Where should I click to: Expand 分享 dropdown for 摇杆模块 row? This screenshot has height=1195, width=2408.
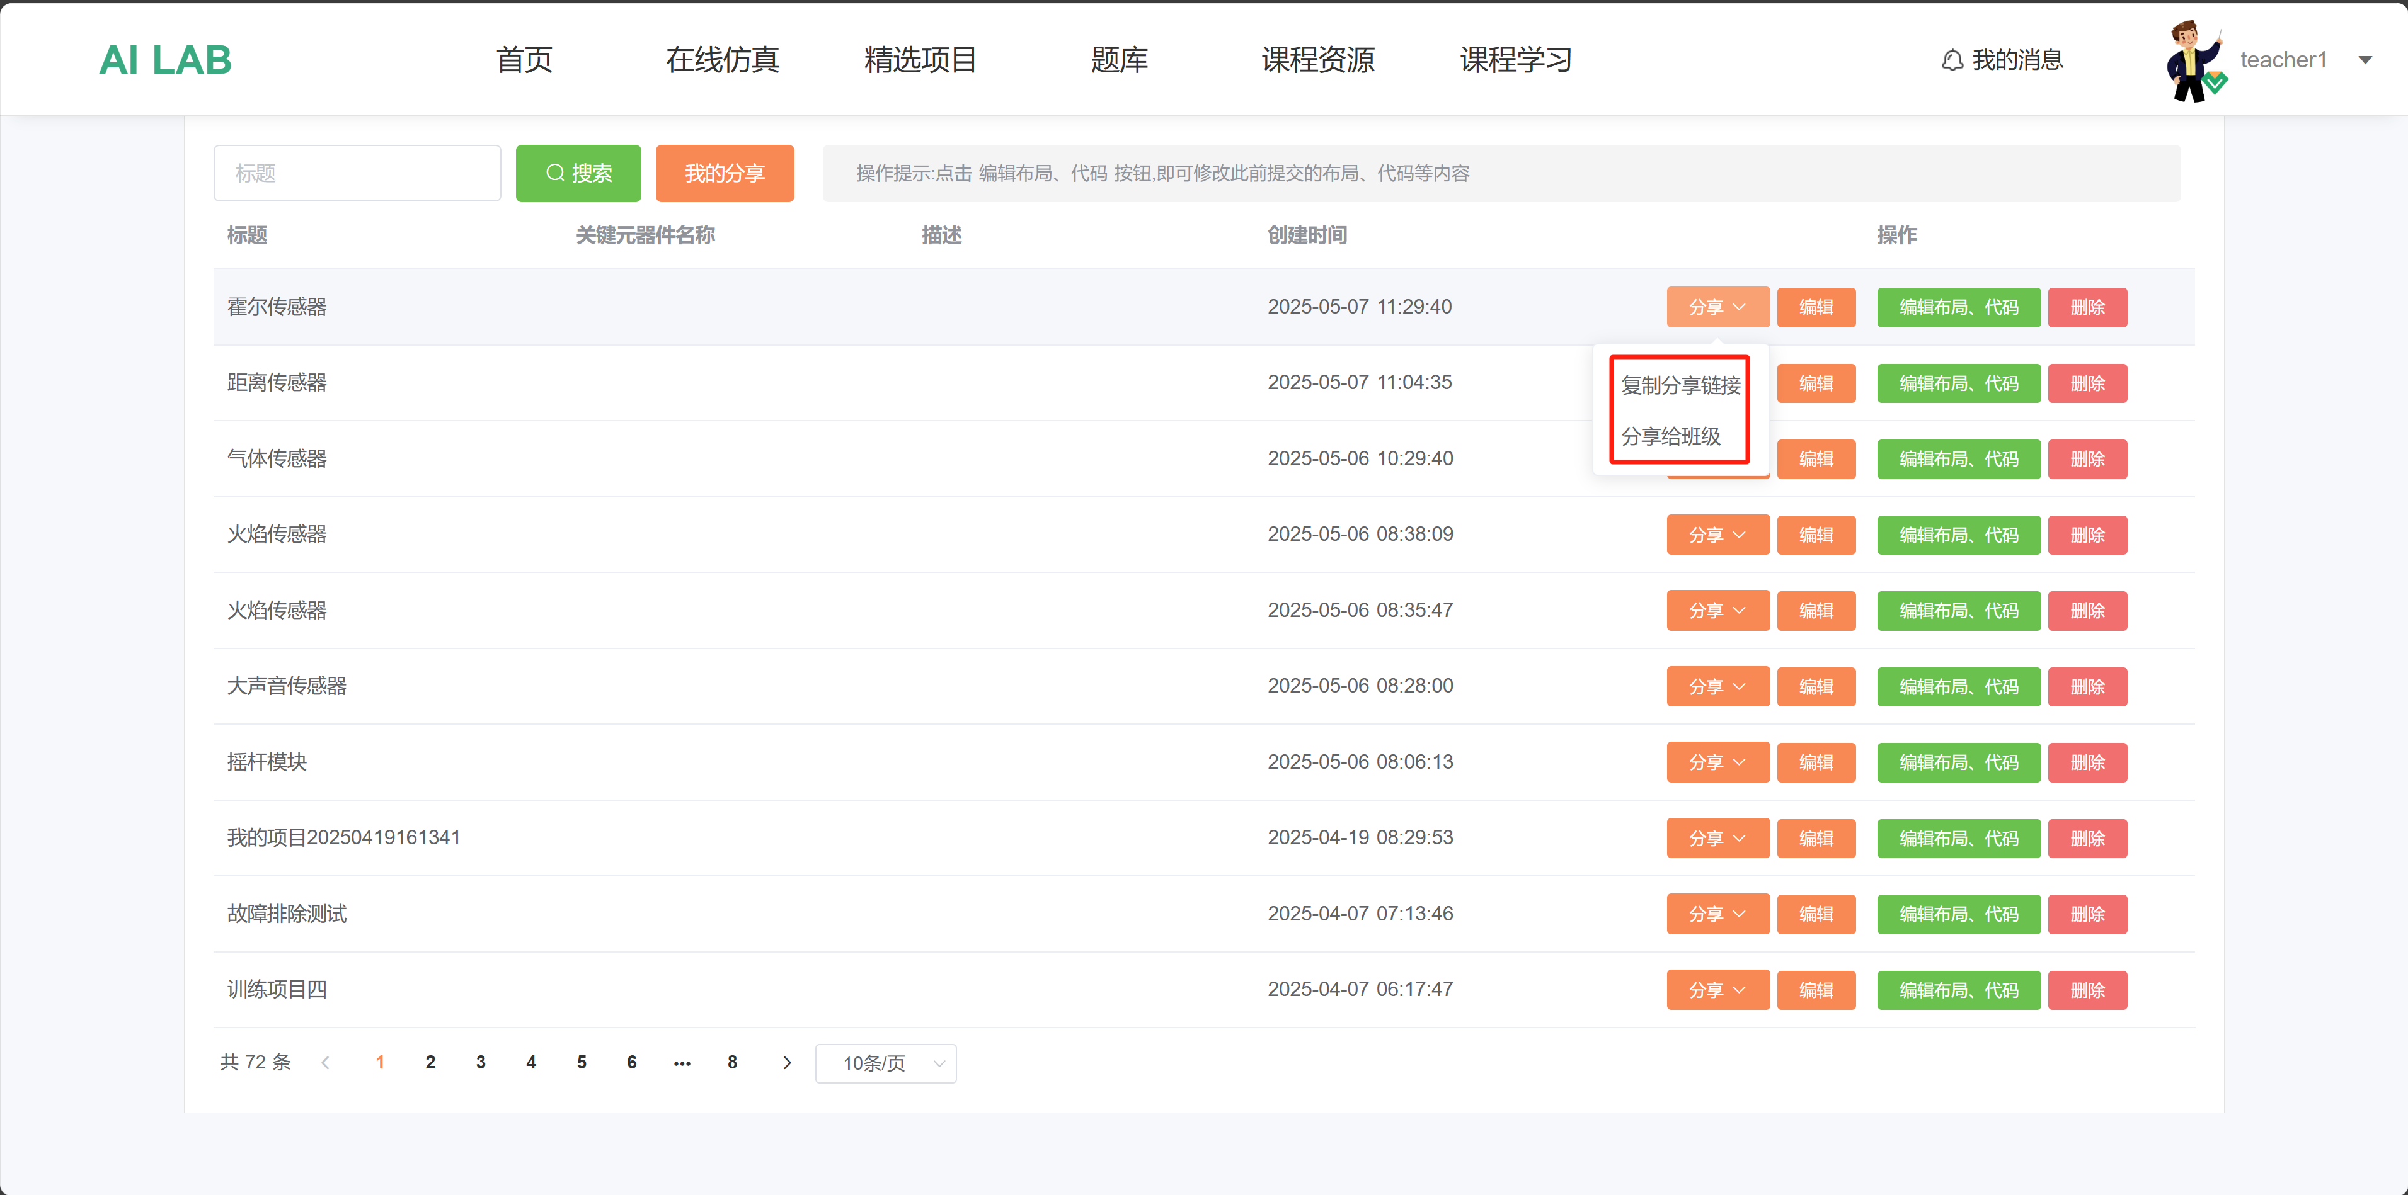[x=1717, y=762]
